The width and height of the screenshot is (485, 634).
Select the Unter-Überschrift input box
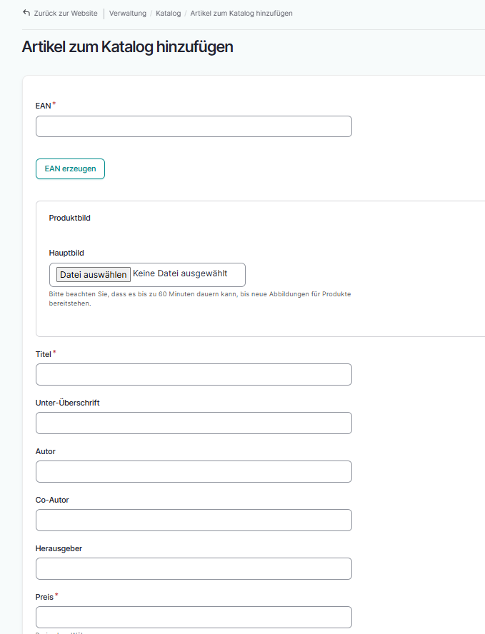pos(194,423)
